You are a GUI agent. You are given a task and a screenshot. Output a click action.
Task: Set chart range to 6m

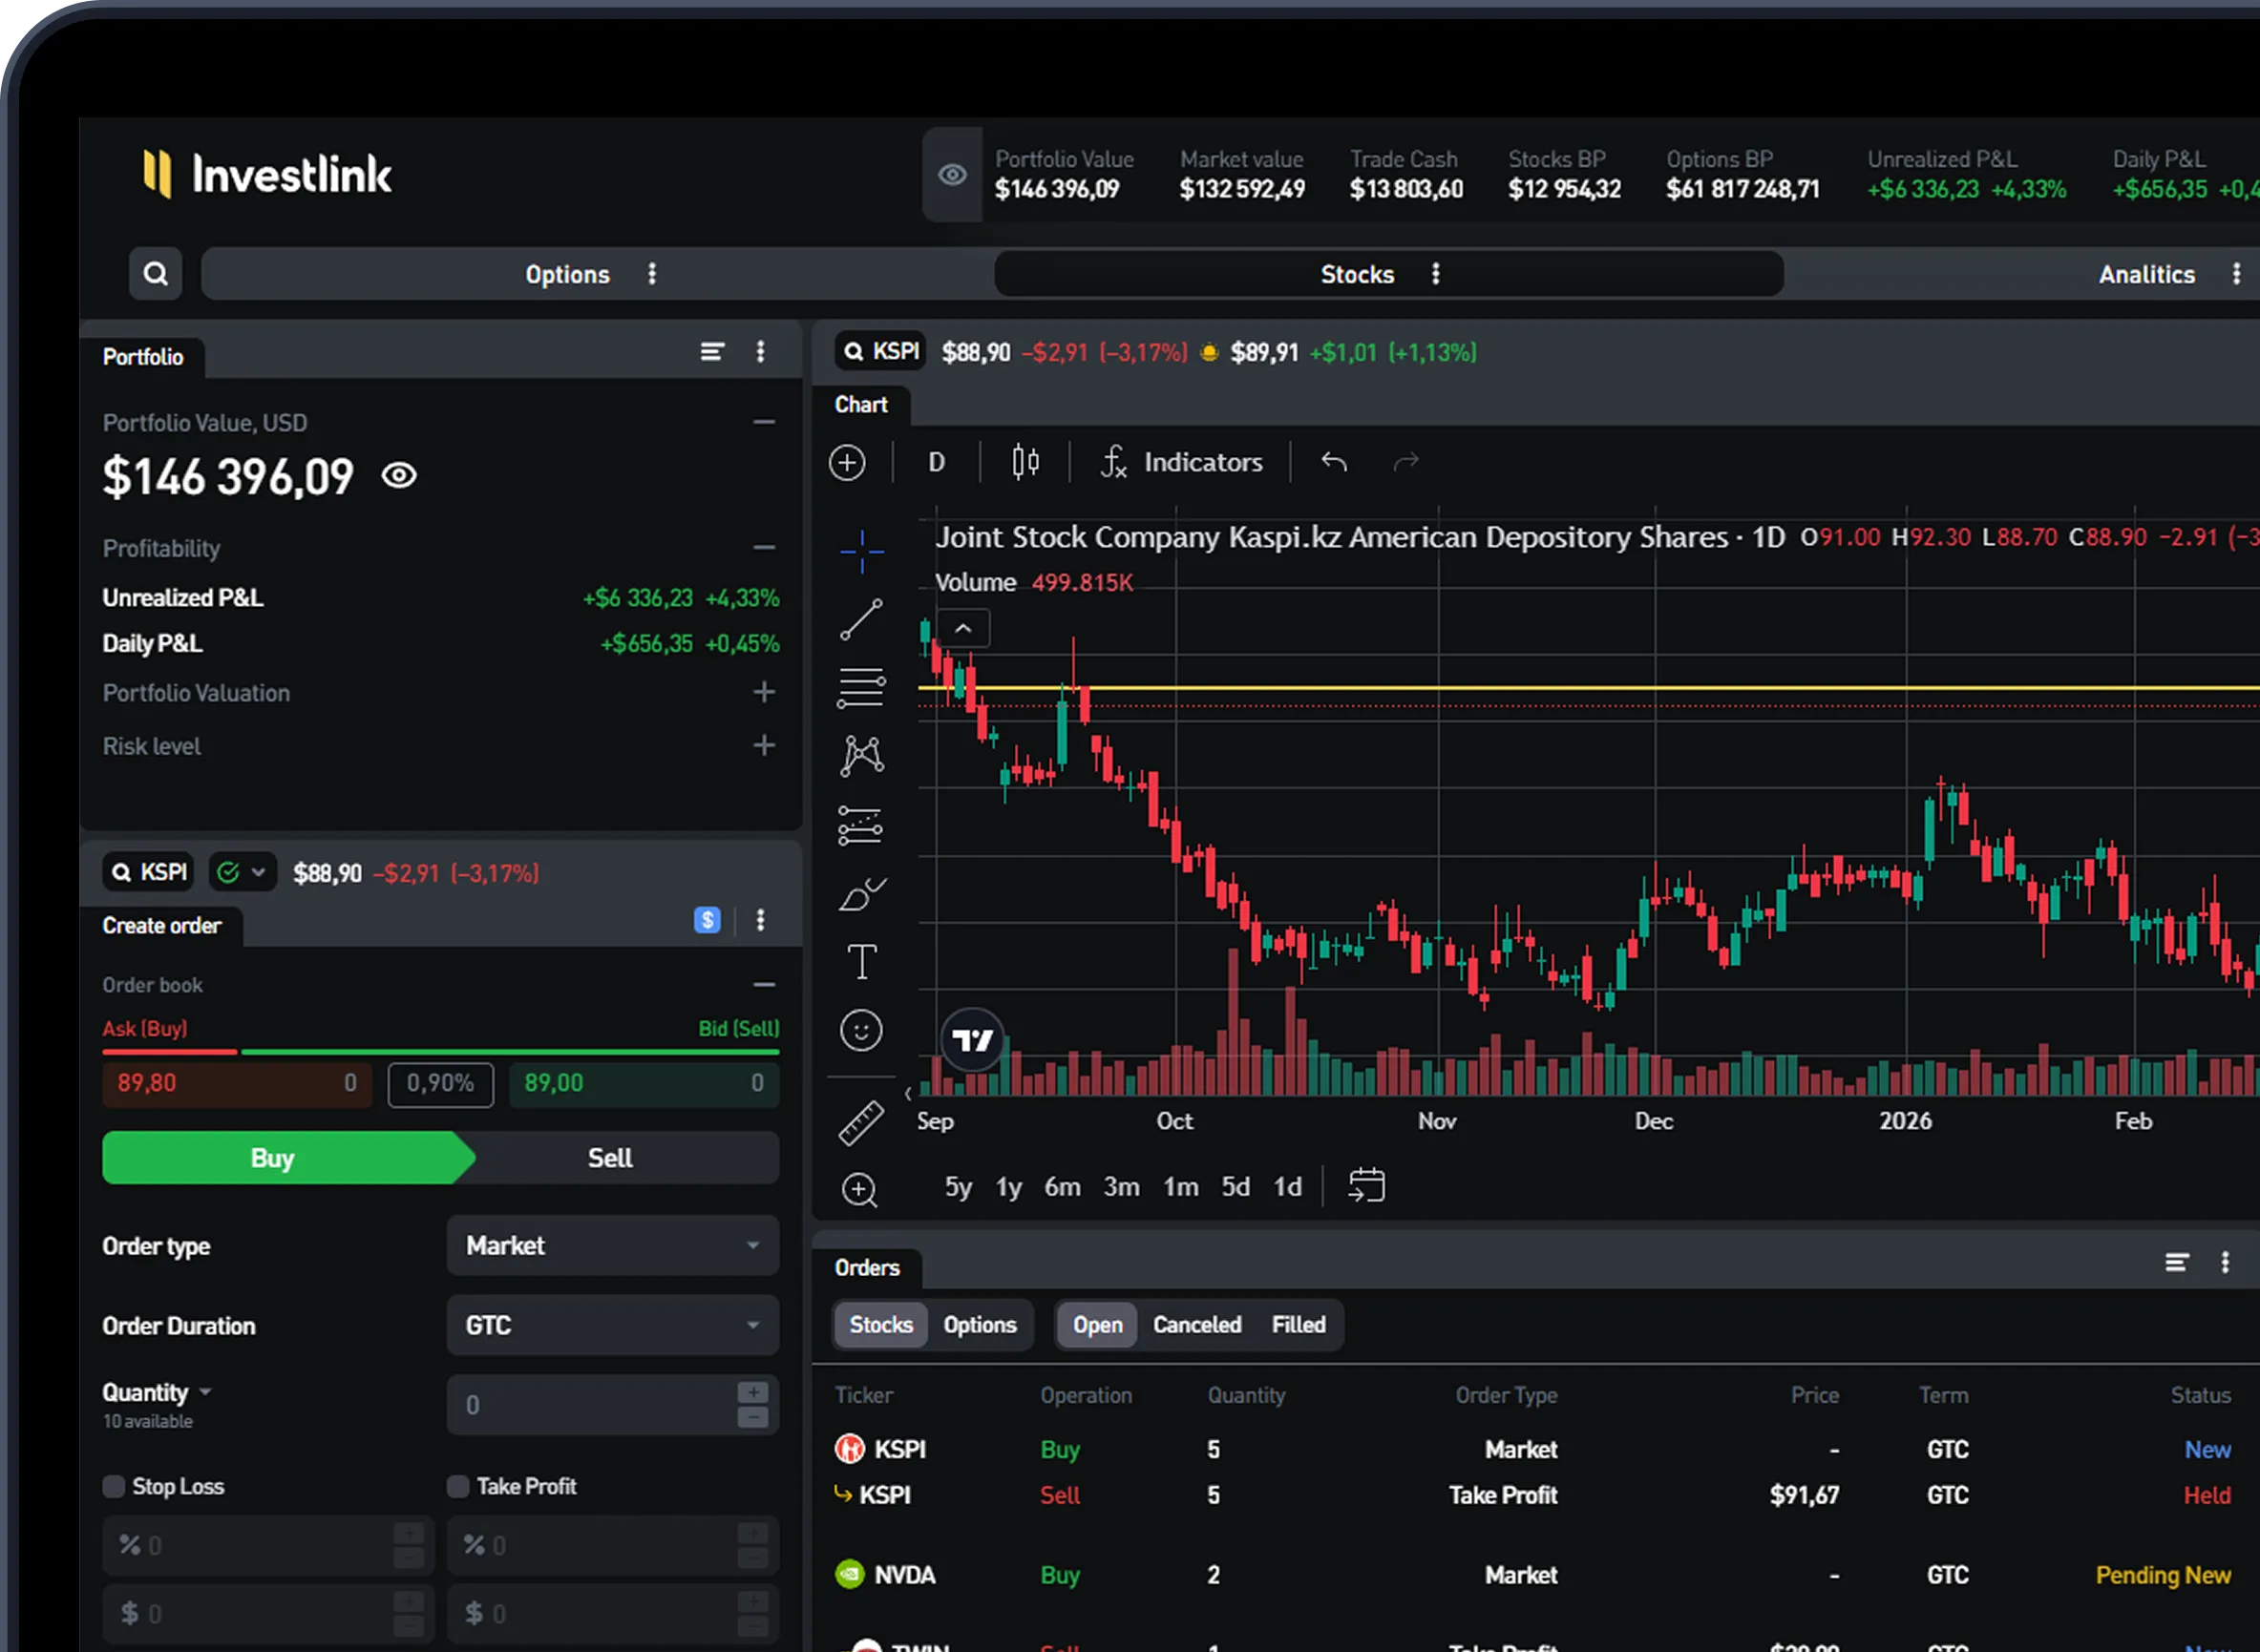1062,1186
